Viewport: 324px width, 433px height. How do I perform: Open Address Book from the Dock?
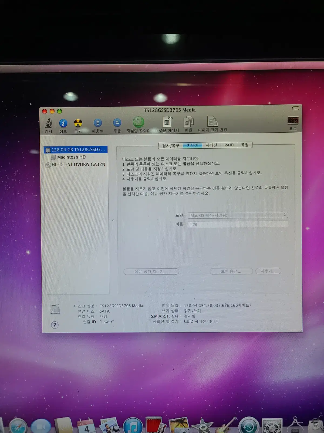coord(64,425)
